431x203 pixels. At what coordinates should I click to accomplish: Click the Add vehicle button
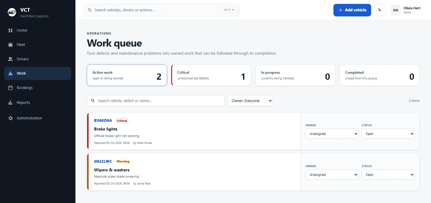(x=352, y=10)
